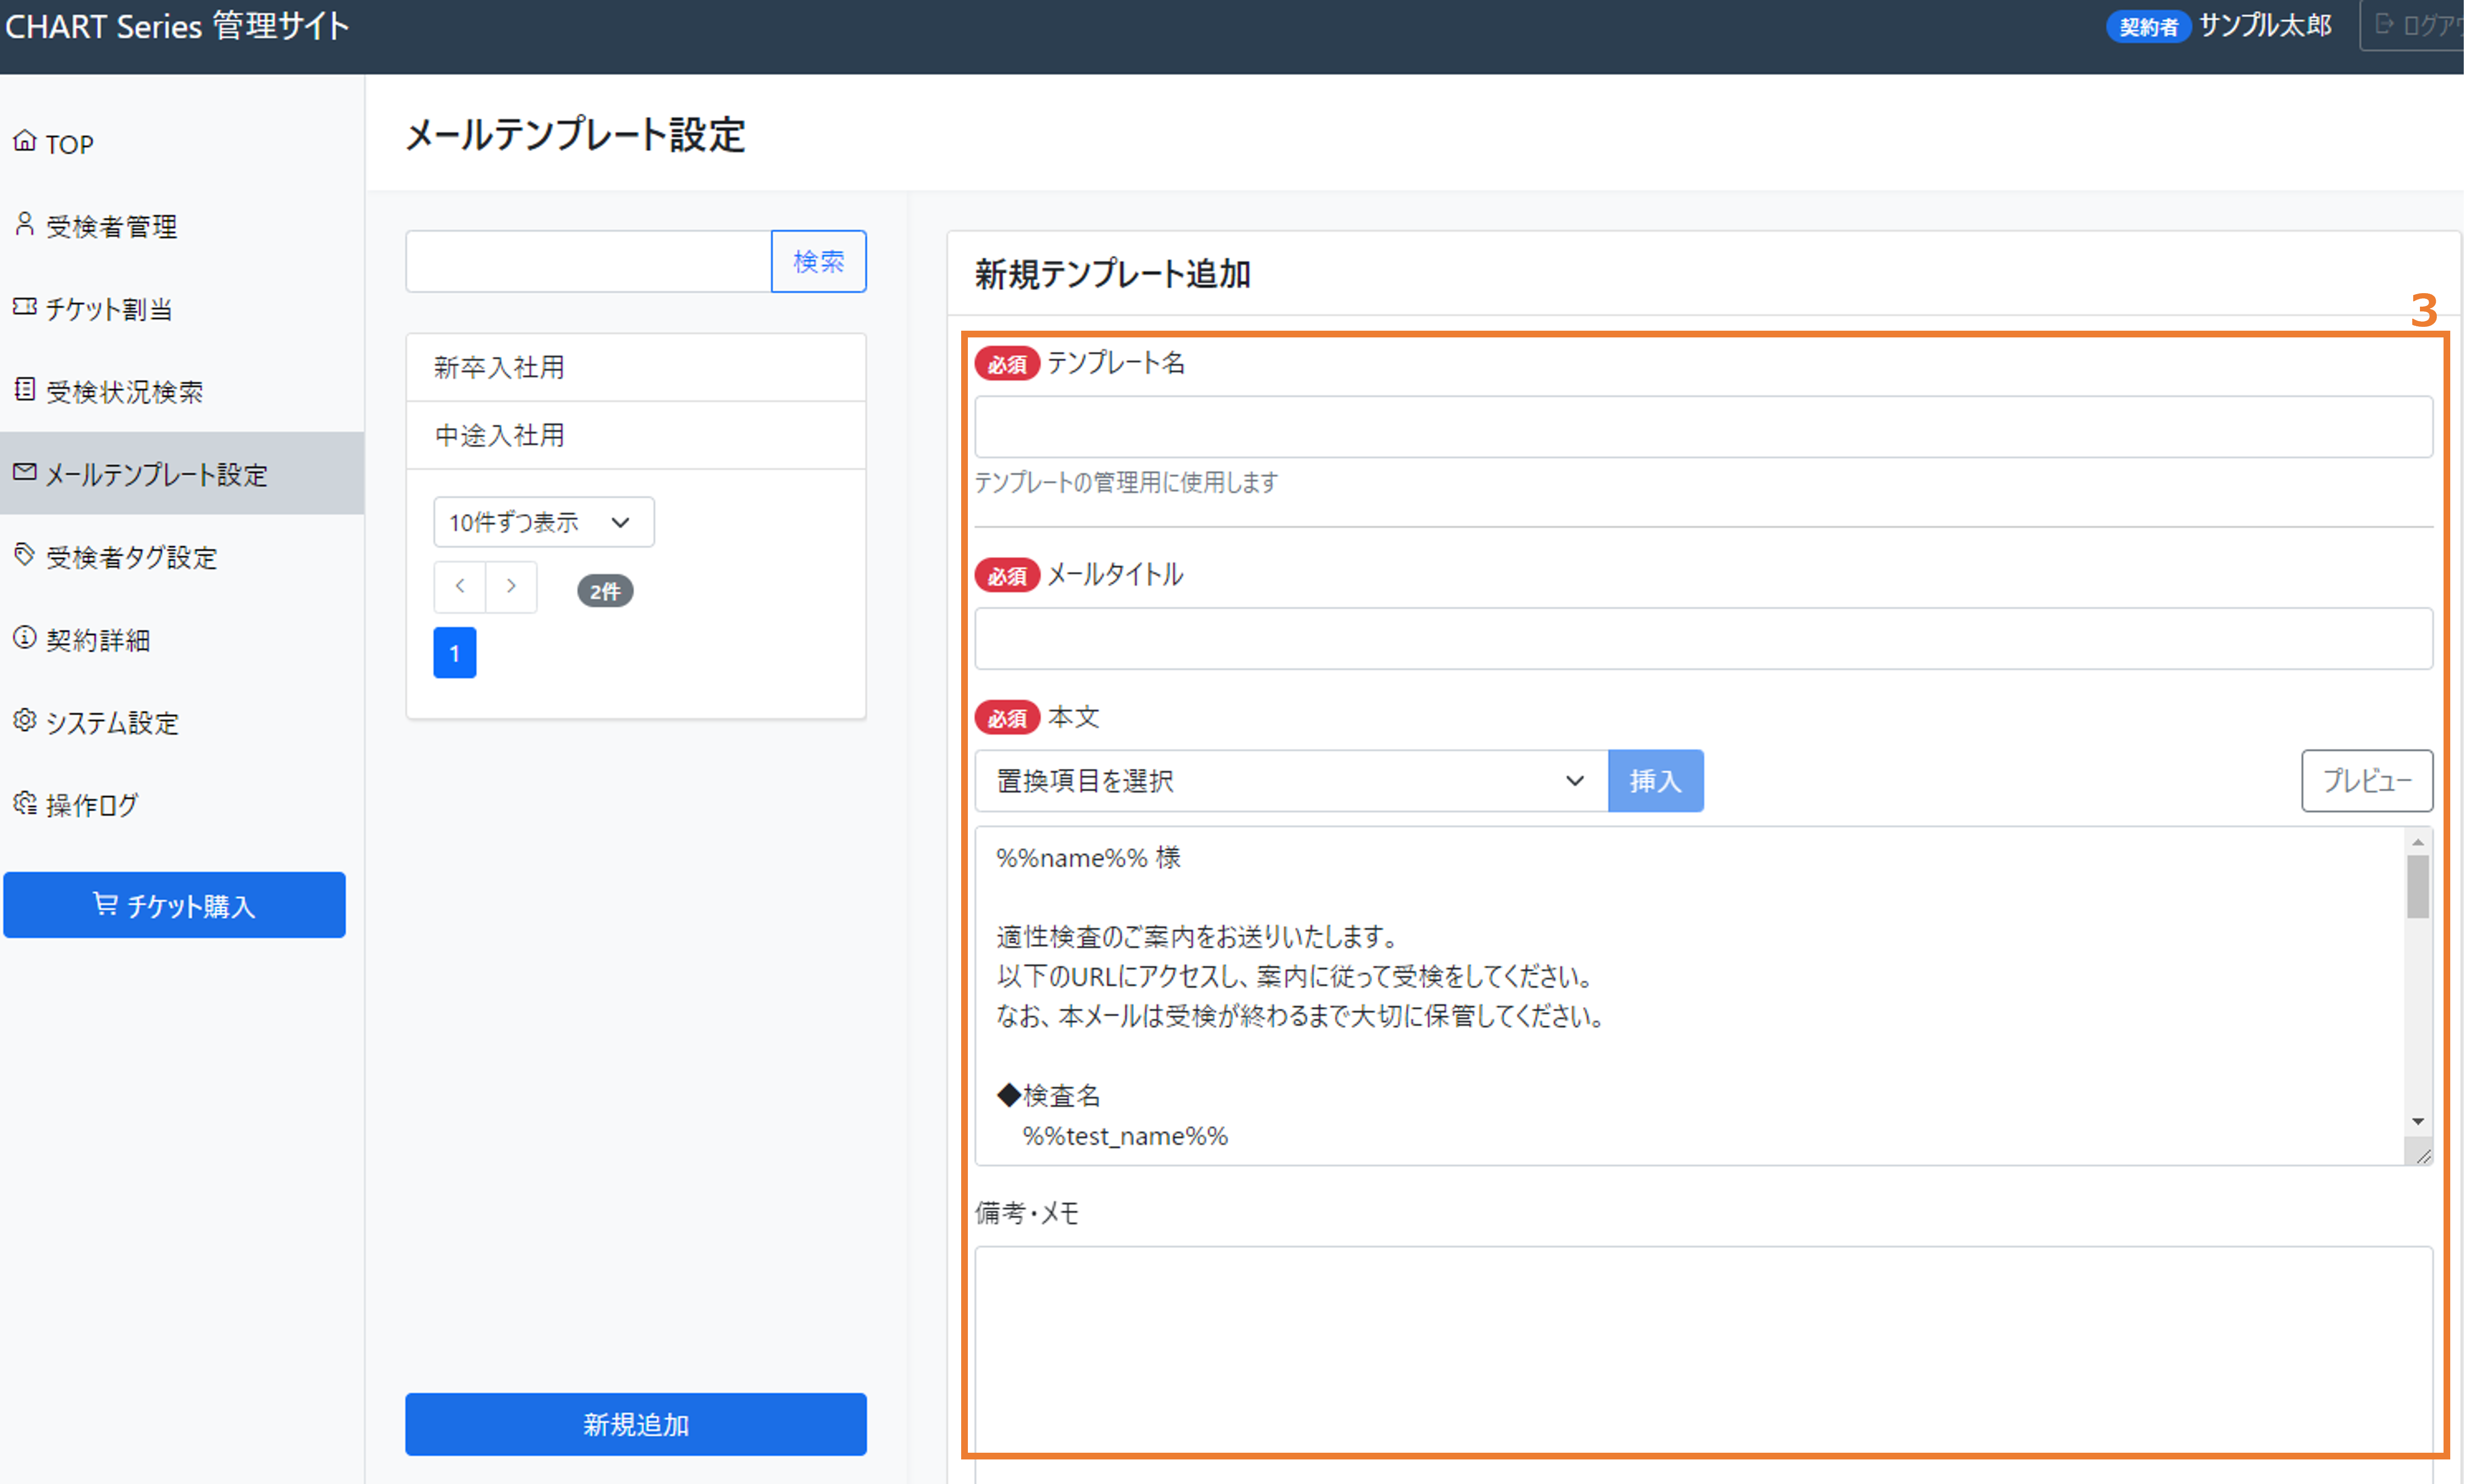The width and height of the screenshot is (2483, 1484).
Task: Select the 中途入社用 template
Action: pos(636,436)
